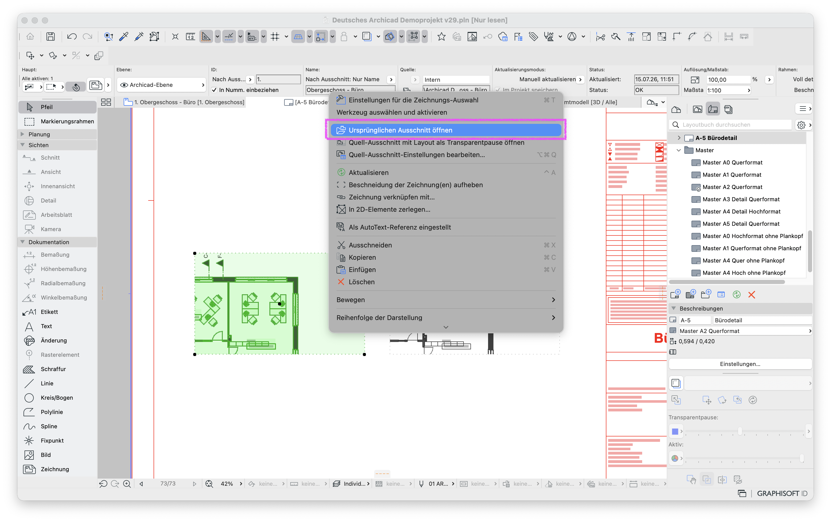This screenshot has width=831, height=522.
Task: Select 'Master A3 Detail Querformat' layout
Action: 741,199
